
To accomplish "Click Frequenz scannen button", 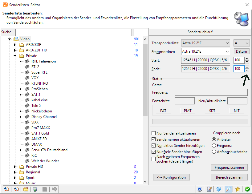I will pos(229,168).
